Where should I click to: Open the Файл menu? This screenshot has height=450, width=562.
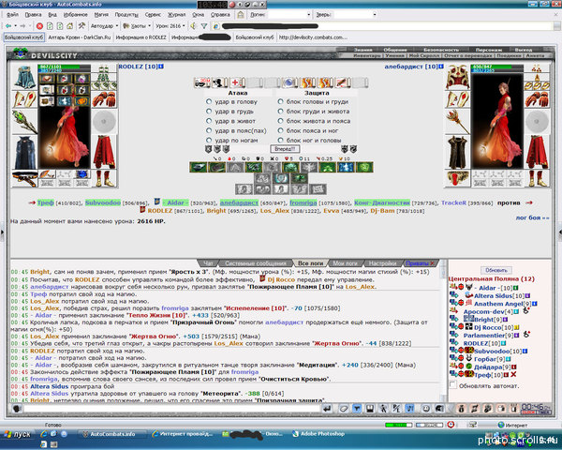(12, 15)
